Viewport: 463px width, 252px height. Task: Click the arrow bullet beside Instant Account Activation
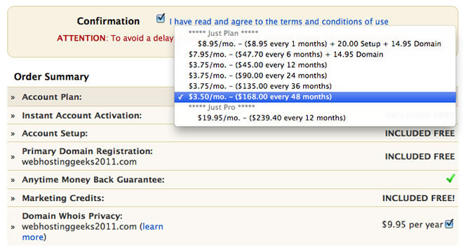13,116
